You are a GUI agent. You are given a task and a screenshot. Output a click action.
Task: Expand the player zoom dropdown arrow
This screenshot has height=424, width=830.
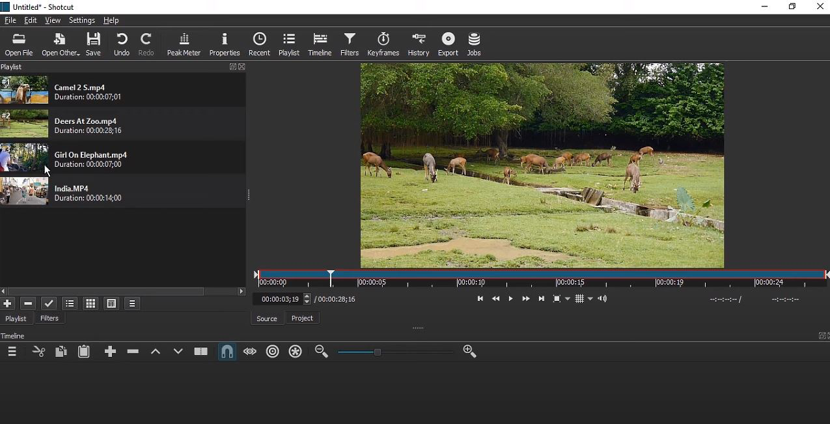coord(568,299)
